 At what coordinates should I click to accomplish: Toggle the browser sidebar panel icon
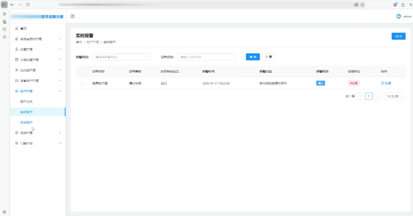(4, 5)
